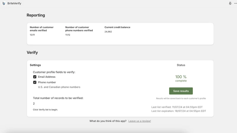Click the Number of customer phone numbers verified label
The height and width of the screenshot is (133, 237).
coord(79,29)
